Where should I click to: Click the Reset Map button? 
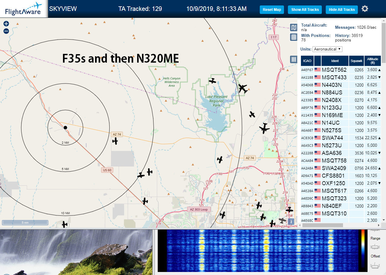pyautogui.click(x=272, y=10)
